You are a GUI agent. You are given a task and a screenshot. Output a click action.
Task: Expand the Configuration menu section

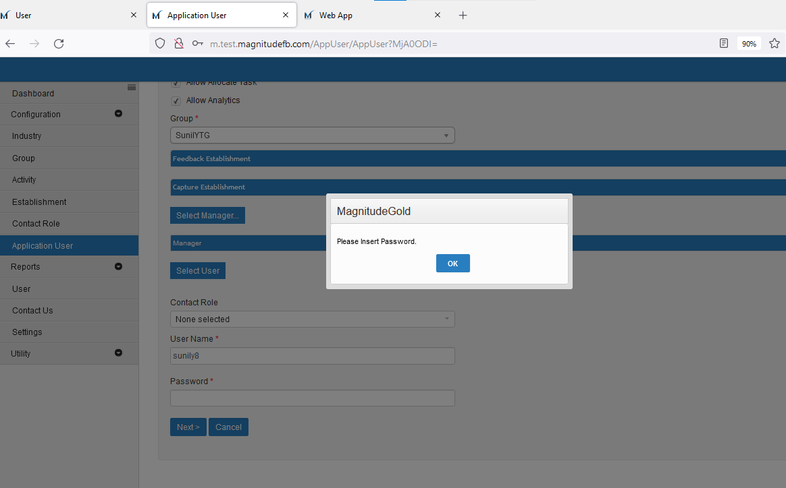pyautogui.click(x=118, y=114)
